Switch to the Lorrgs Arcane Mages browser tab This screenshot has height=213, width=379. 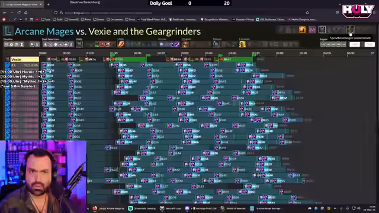(22, 4)
